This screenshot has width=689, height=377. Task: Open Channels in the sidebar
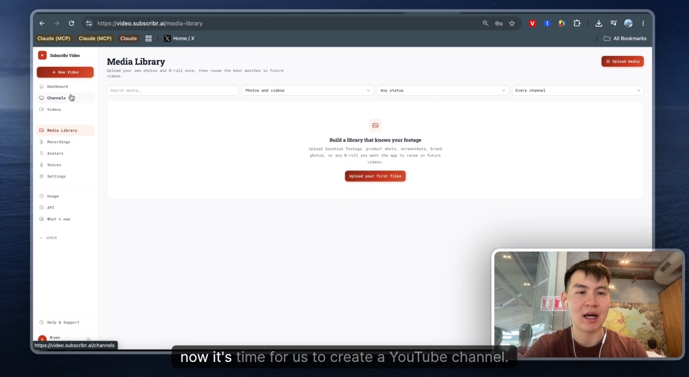coord(65,98)
